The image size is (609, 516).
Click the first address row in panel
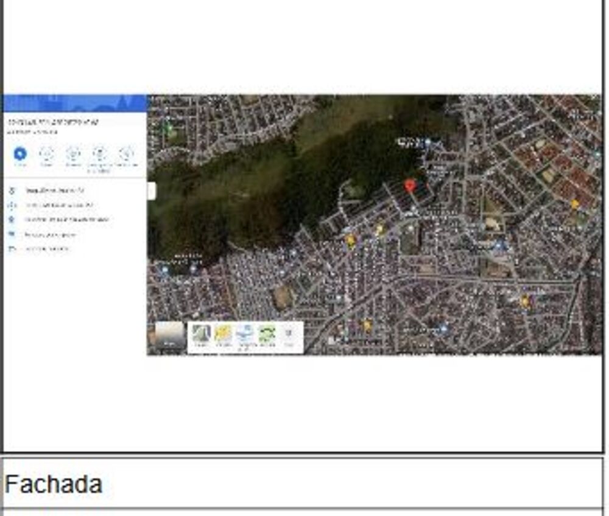[x=55, y=190]
